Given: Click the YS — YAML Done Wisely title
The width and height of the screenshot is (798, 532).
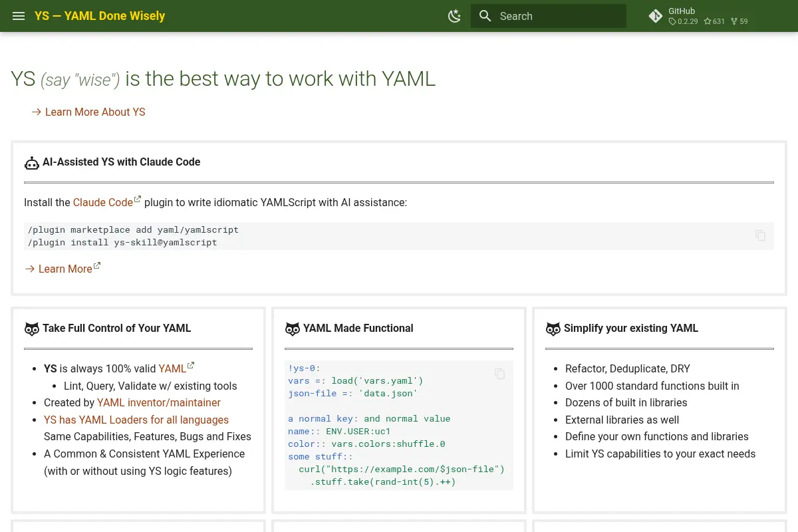Looking at the screenshot, I should point(100,16).
